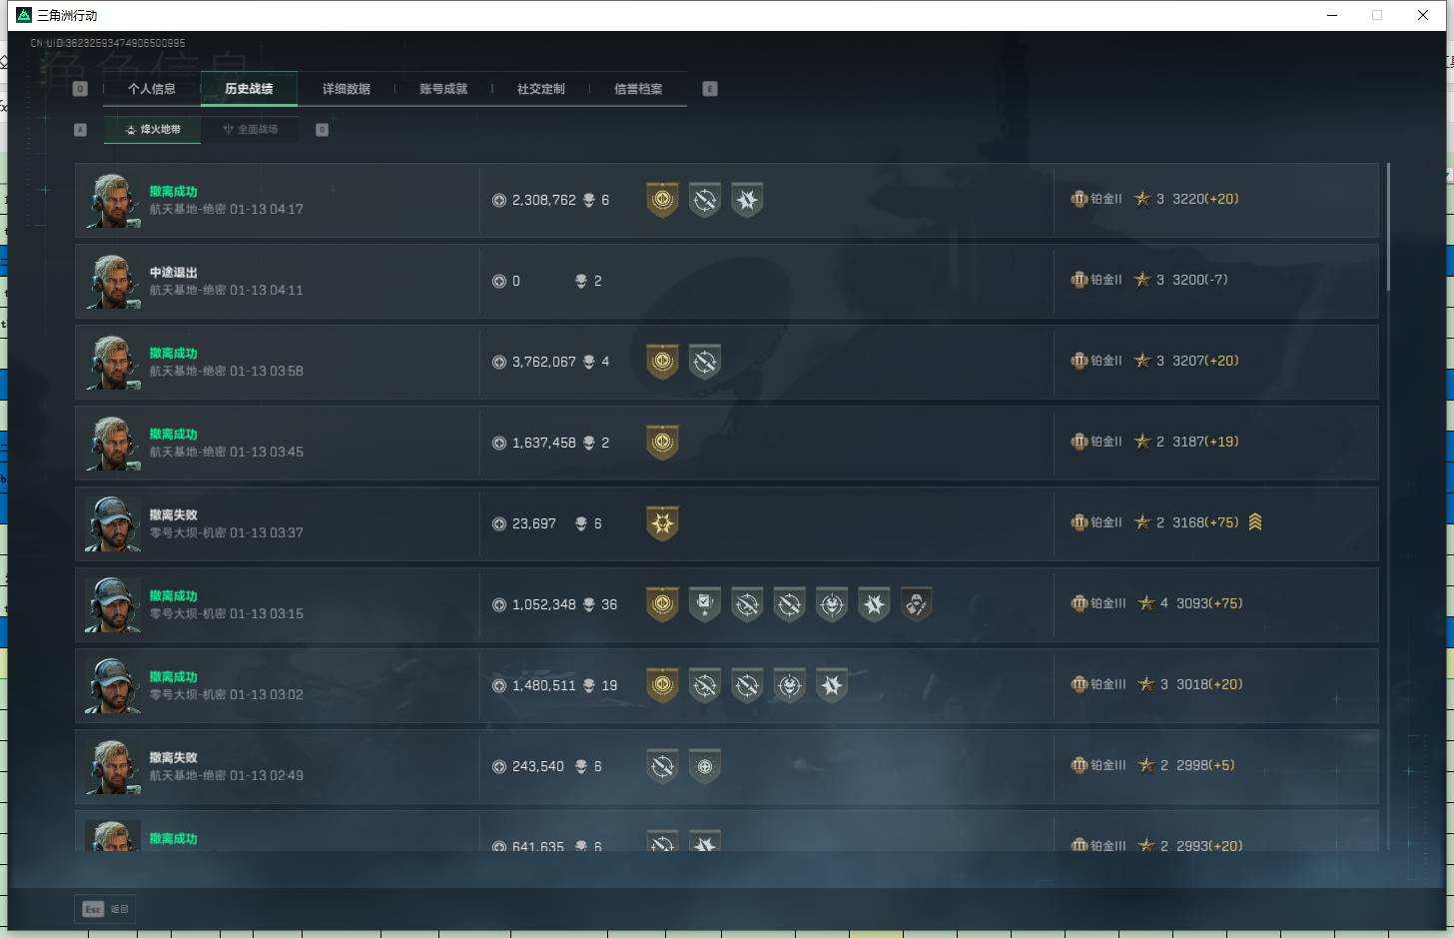Open the 账号成就 tab

[443, 89]
